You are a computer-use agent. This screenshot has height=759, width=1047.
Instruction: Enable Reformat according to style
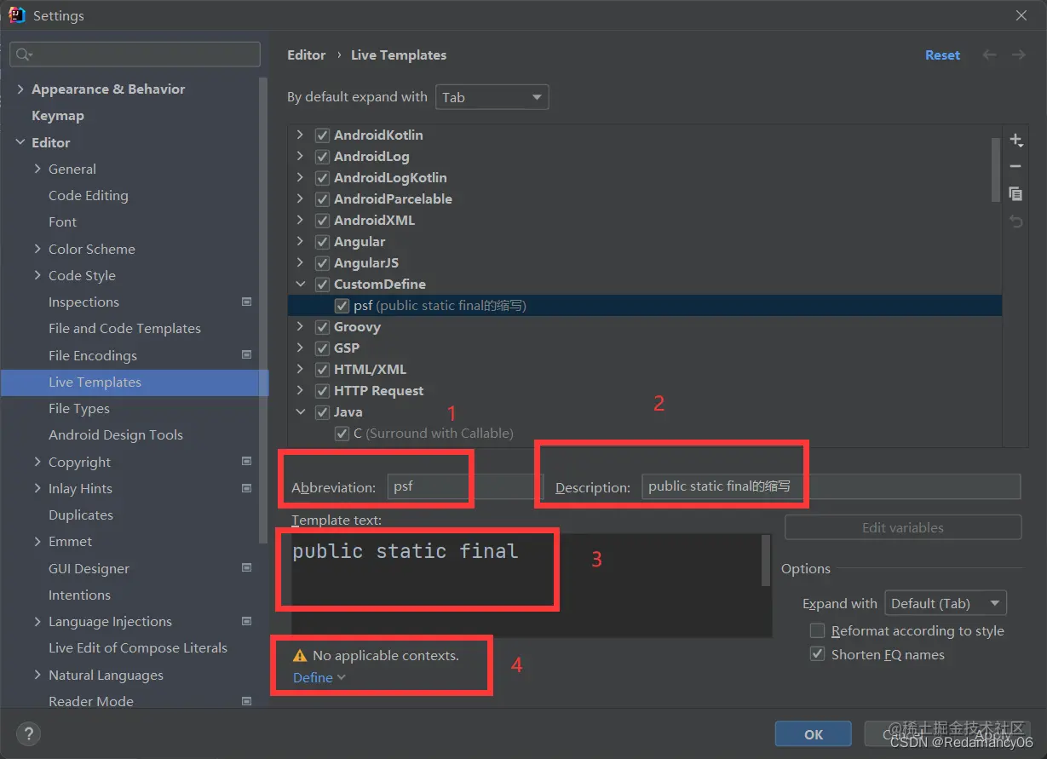(817, 630)
